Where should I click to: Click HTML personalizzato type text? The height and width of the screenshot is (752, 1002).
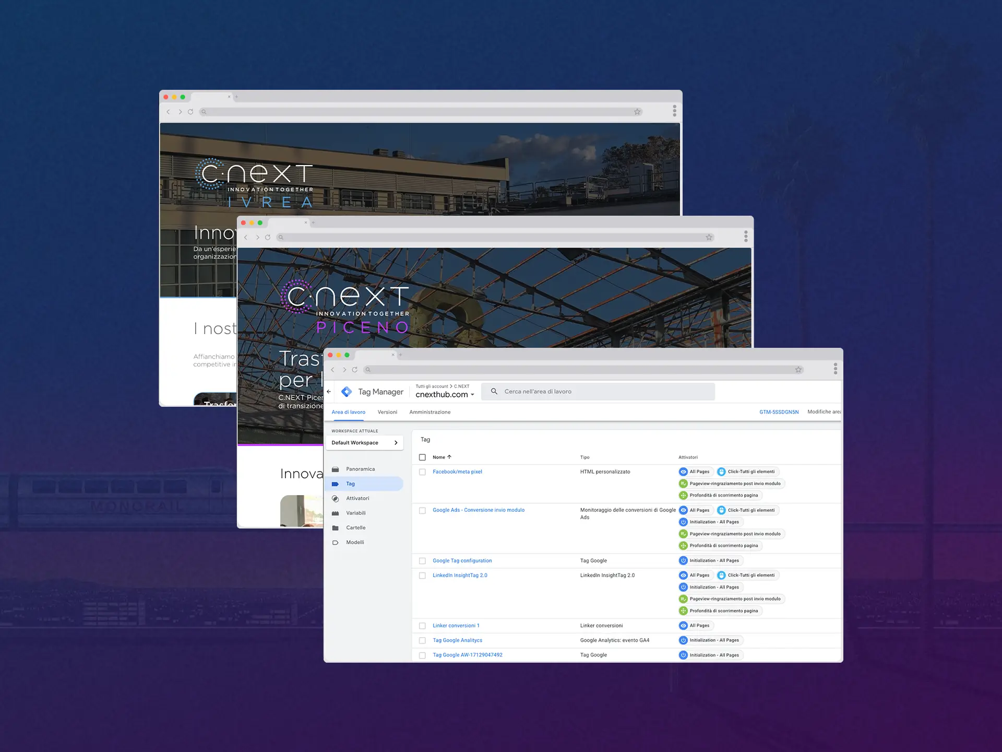click(605, 472)
